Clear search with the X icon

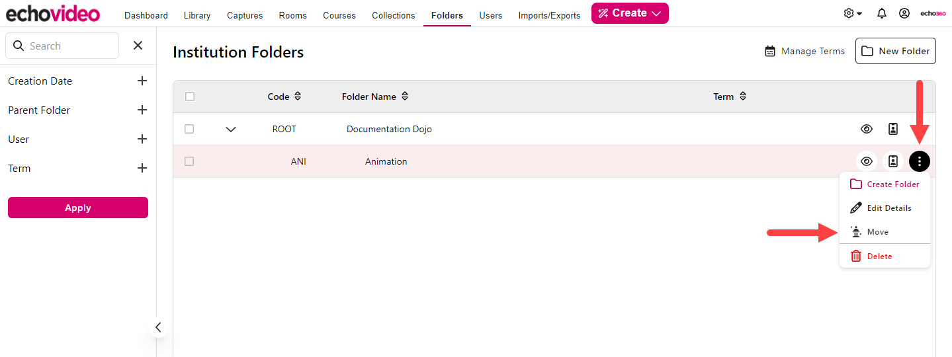(138, 46)
